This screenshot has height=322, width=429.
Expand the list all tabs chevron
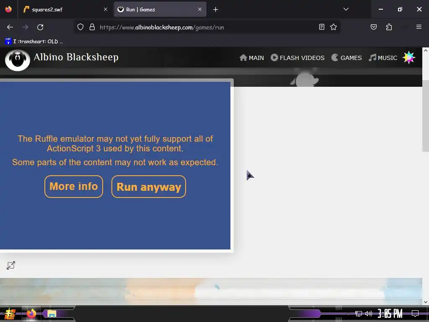[346, 9]
